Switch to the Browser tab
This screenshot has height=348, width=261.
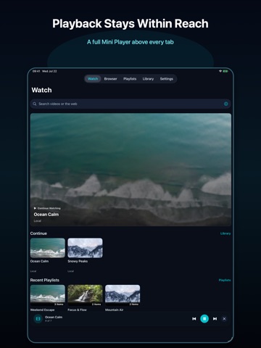(110, 79)
